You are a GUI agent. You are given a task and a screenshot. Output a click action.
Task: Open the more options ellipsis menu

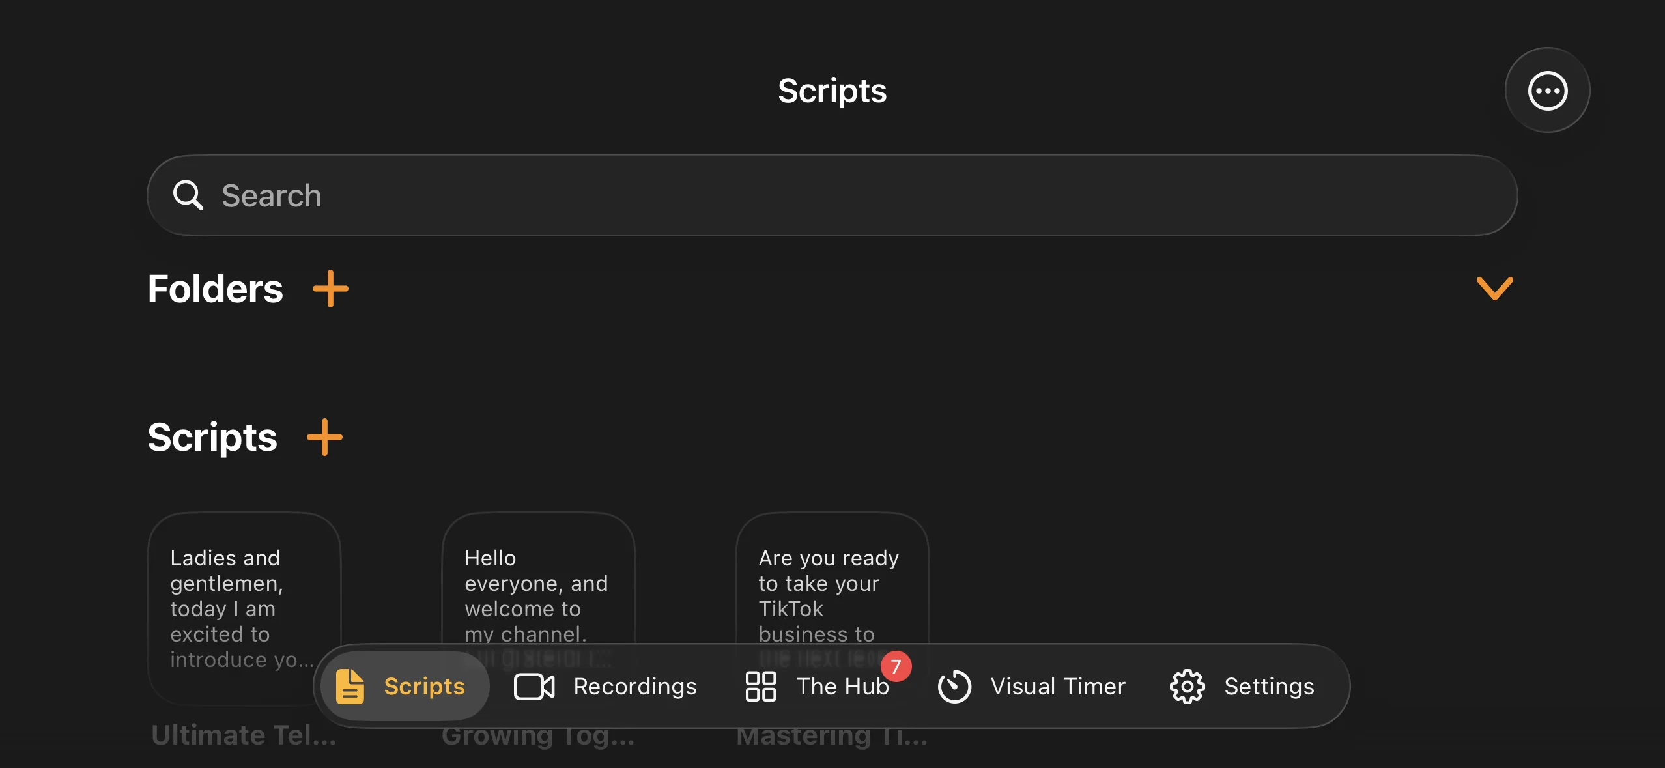(x=1547, y=90)
